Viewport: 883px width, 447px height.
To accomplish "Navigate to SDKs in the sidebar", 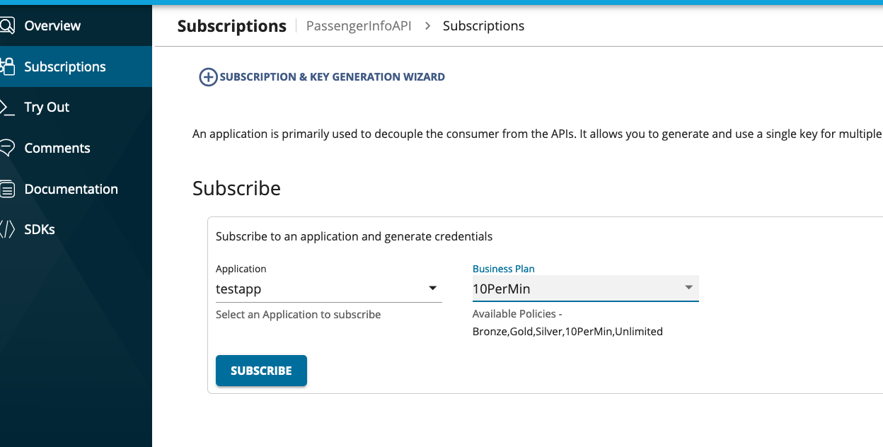I will pos(40,230).
